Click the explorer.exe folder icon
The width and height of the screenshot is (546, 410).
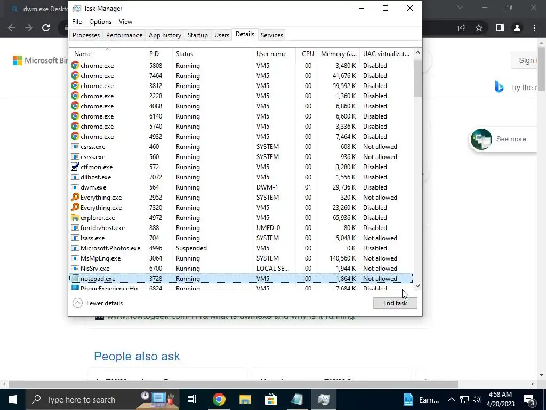(x=75, y=218)
